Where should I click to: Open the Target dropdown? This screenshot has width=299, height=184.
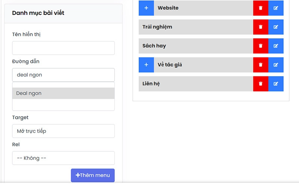(x=63, y=131)
